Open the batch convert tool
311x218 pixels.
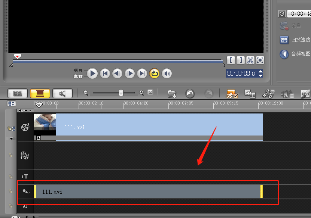point(250,94)
